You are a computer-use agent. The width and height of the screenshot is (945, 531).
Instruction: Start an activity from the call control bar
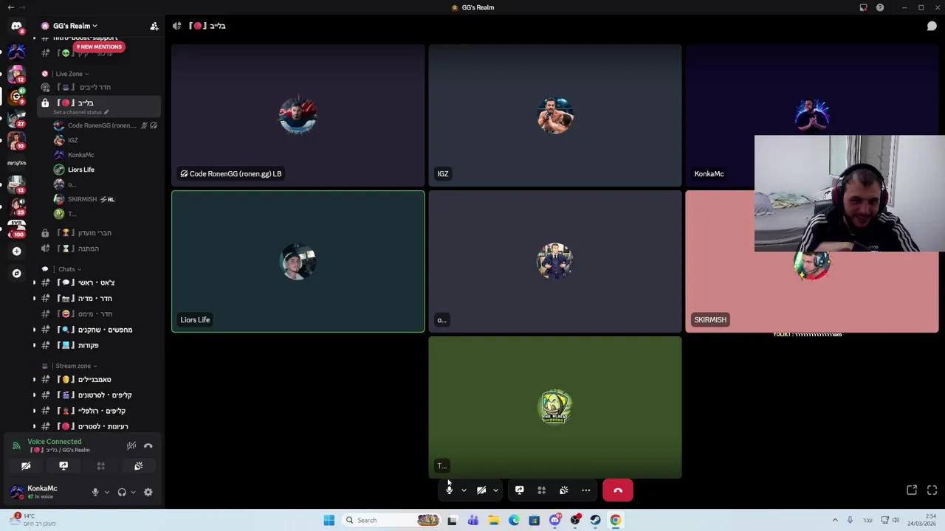pyautogui.click(x=541, y=490)
